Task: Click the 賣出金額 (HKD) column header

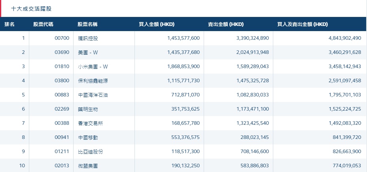Action: [x=226, y=24]
